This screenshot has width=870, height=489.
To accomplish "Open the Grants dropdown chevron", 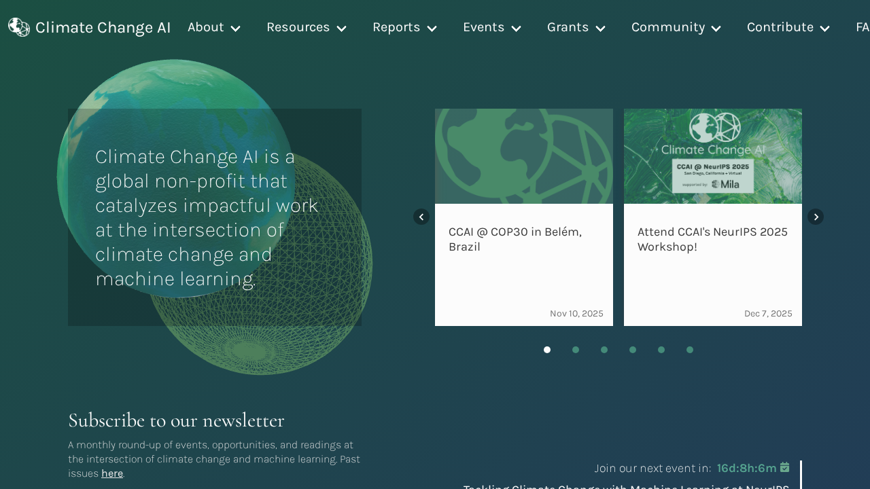I will click(x=600, y=28).
